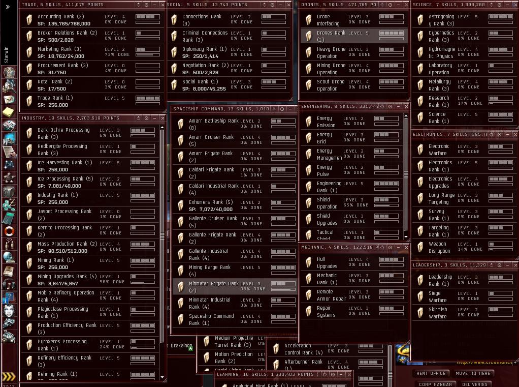This screenshot has width=519, height=387.
Task: Click skill book icon beside Minmatar Frigate
Action: click(x=180, y=287)
